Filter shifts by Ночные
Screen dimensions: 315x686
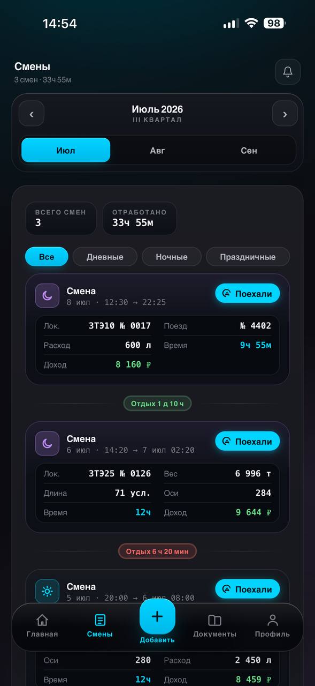click(172, 257)
